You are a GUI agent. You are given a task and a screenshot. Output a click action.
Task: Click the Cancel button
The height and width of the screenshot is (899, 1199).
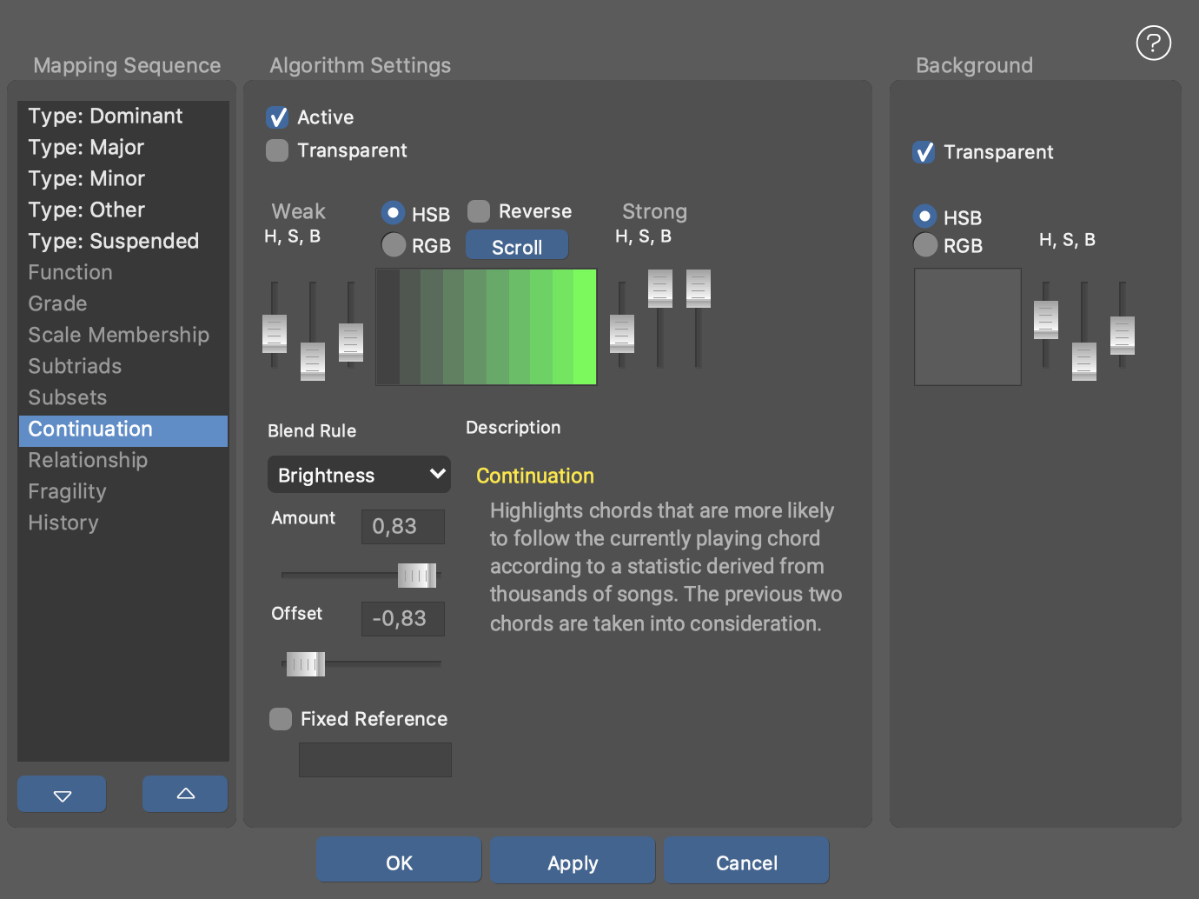point(746,862)
